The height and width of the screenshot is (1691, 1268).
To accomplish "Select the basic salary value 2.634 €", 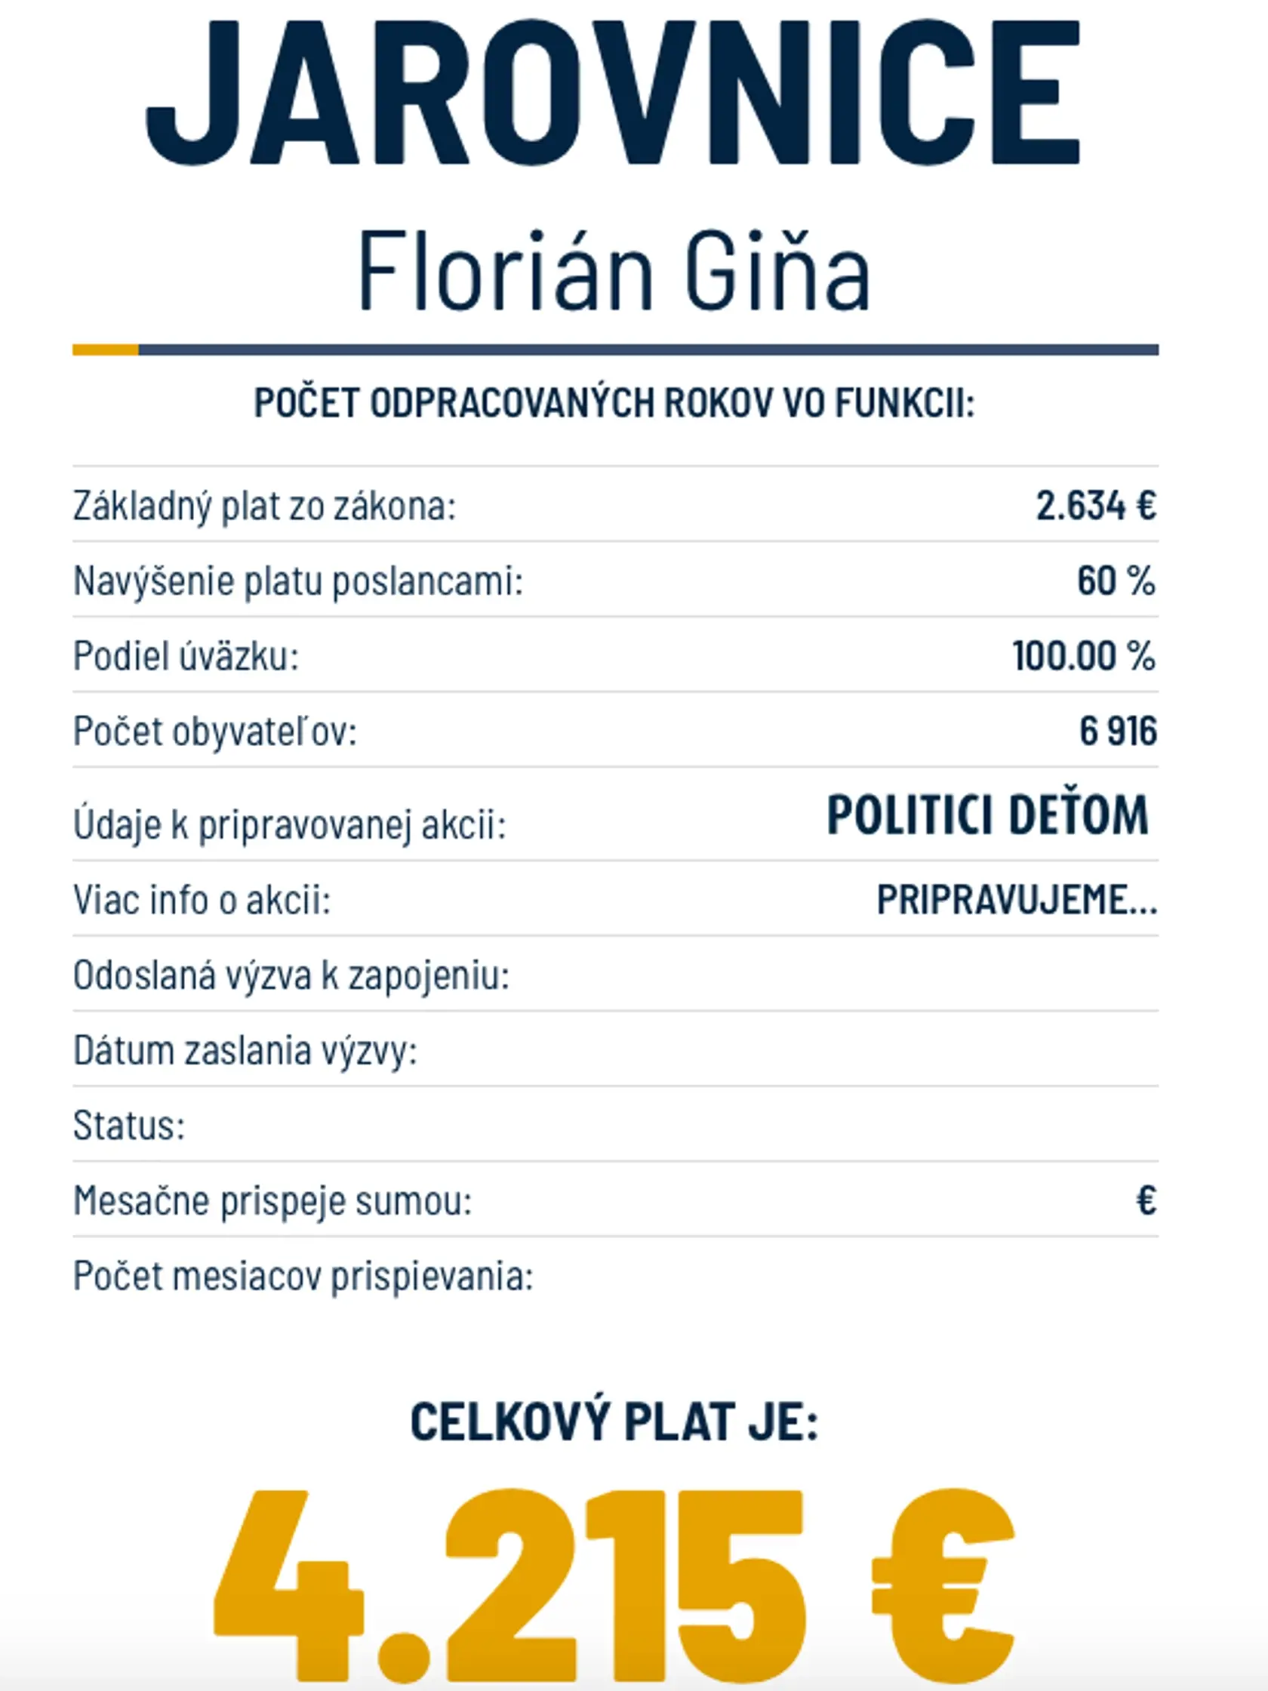I will pyautogui.click(x=1096, y=505).
